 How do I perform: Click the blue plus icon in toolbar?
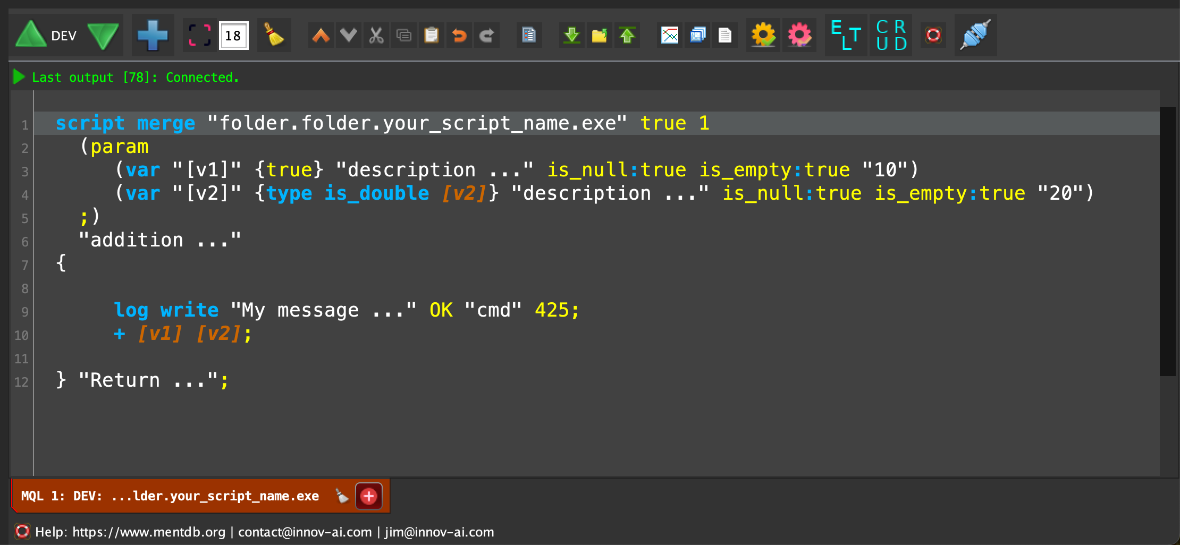153,36
